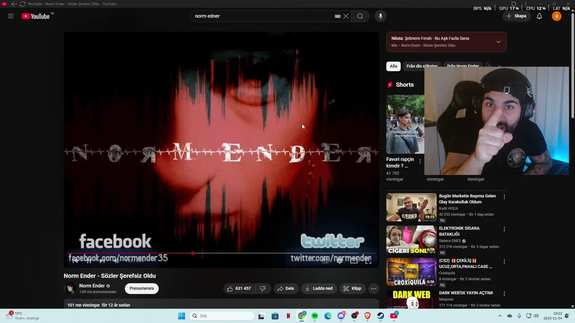
Task: Start voice search with the microphone
Action: [x=380, y=16]
